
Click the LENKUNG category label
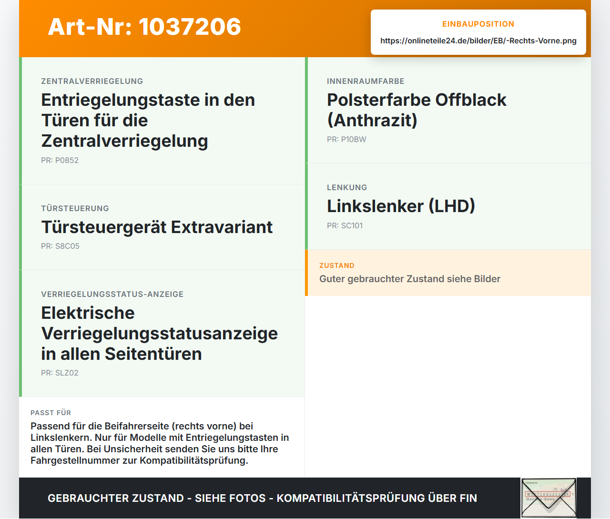pos(347,188)
